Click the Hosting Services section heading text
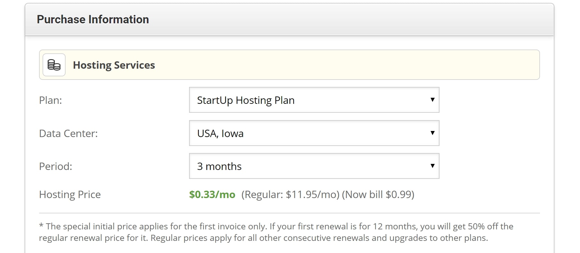 click(114, 65)
